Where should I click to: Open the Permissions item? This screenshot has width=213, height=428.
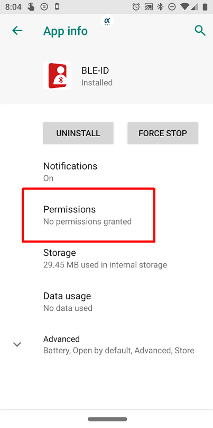107,215
